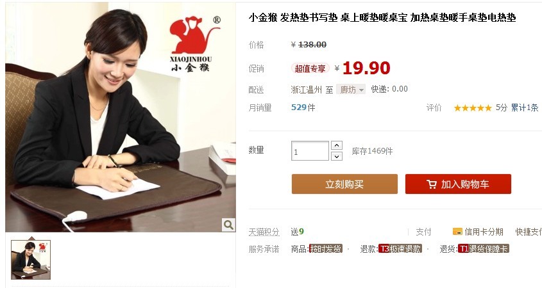The height and width of the screenshot is (288, 542).
Task: Select the product thumbnail below main image
Action: tap(31, 259)
